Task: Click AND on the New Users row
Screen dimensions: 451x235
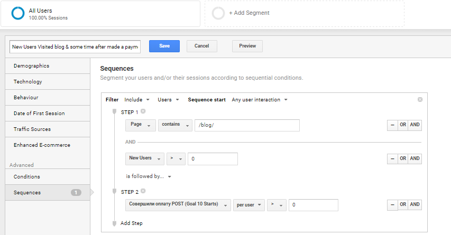Action: coord(415,158)
